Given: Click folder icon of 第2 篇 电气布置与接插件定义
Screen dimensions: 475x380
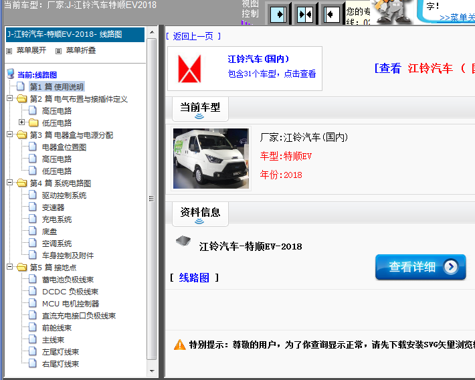Looking at the screenshot, I should click(22, 98).
